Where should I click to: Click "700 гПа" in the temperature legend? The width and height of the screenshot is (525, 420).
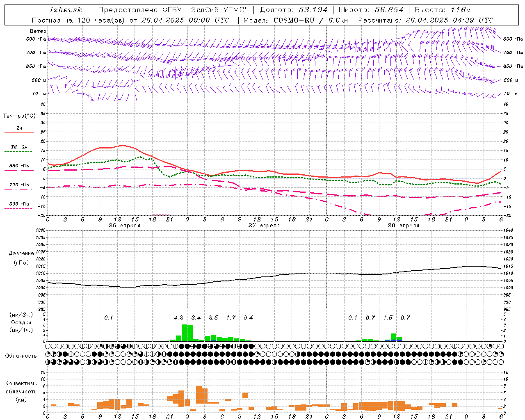[19, 185]
